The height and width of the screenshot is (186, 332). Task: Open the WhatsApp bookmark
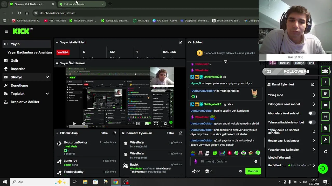click(141, 21)
